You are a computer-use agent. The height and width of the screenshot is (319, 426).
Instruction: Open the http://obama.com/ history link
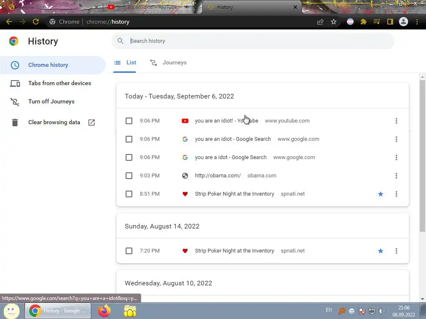(x=218, y=176)
